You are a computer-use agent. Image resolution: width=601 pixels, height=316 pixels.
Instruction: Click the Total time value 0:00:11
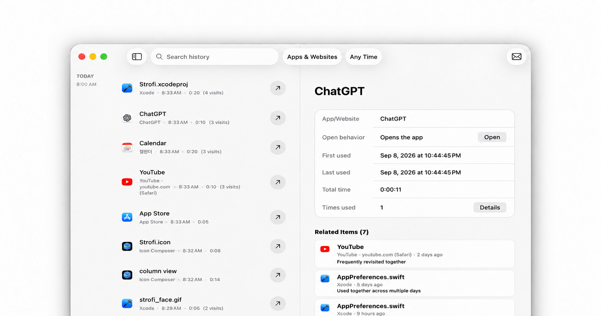click(x=390, y=189)
